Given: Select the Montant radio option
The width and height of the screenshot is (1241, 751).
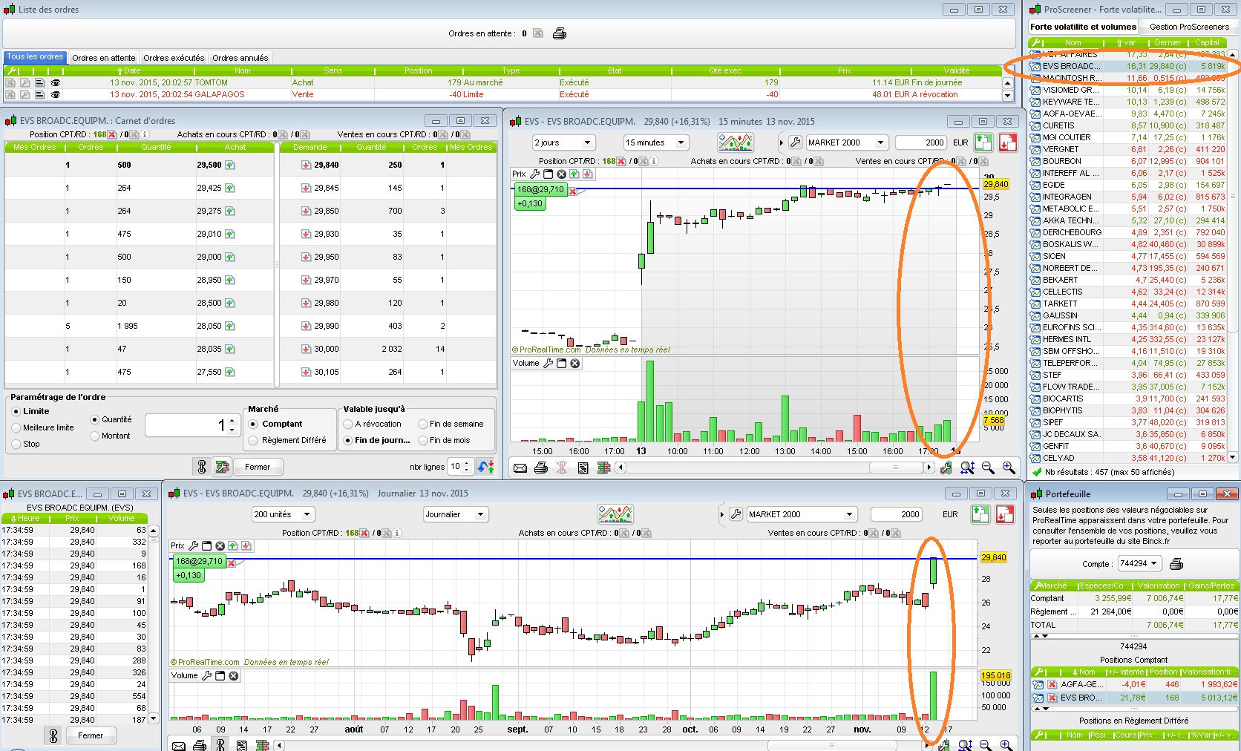Looking at the screenshot, I should pos(94,436).
